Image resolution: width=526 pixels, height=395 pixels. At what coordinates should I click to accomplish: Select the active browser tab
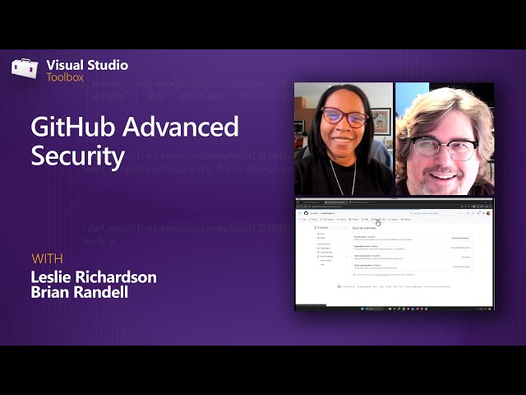pos(335,202)
